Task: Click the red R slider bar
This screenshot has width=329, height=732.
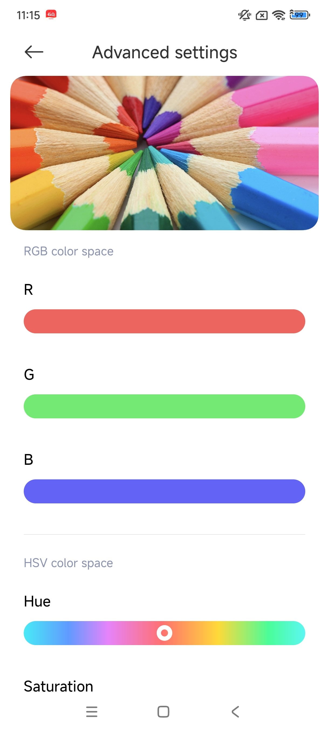Action: 164,321
